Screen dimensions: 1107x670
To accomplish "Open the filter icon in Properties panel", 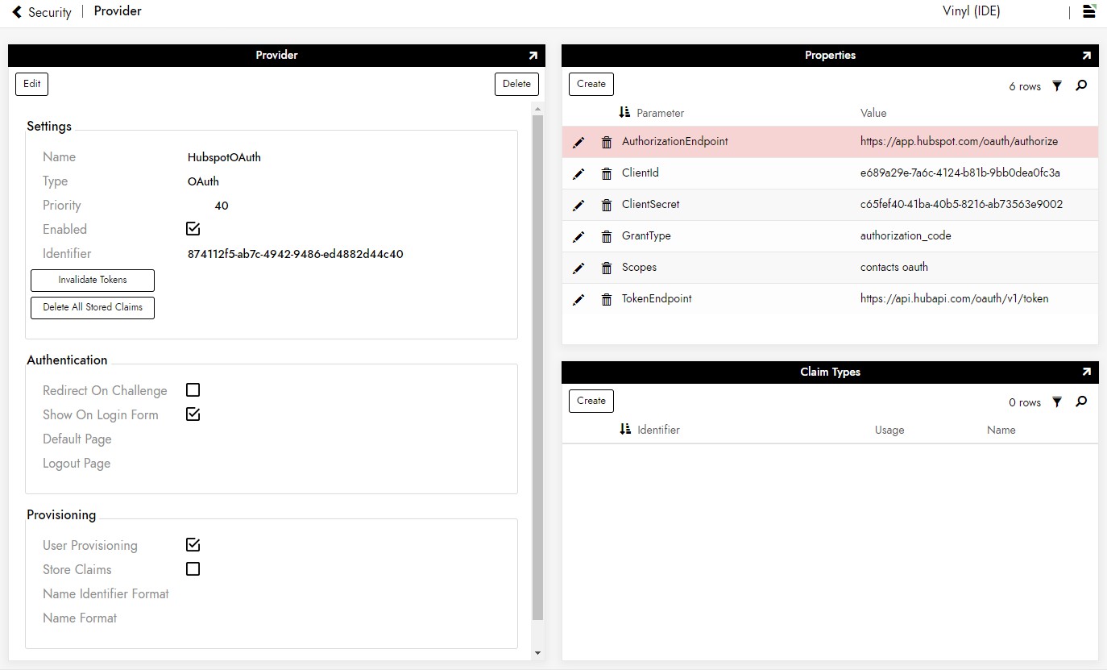I will [1057, 86].
